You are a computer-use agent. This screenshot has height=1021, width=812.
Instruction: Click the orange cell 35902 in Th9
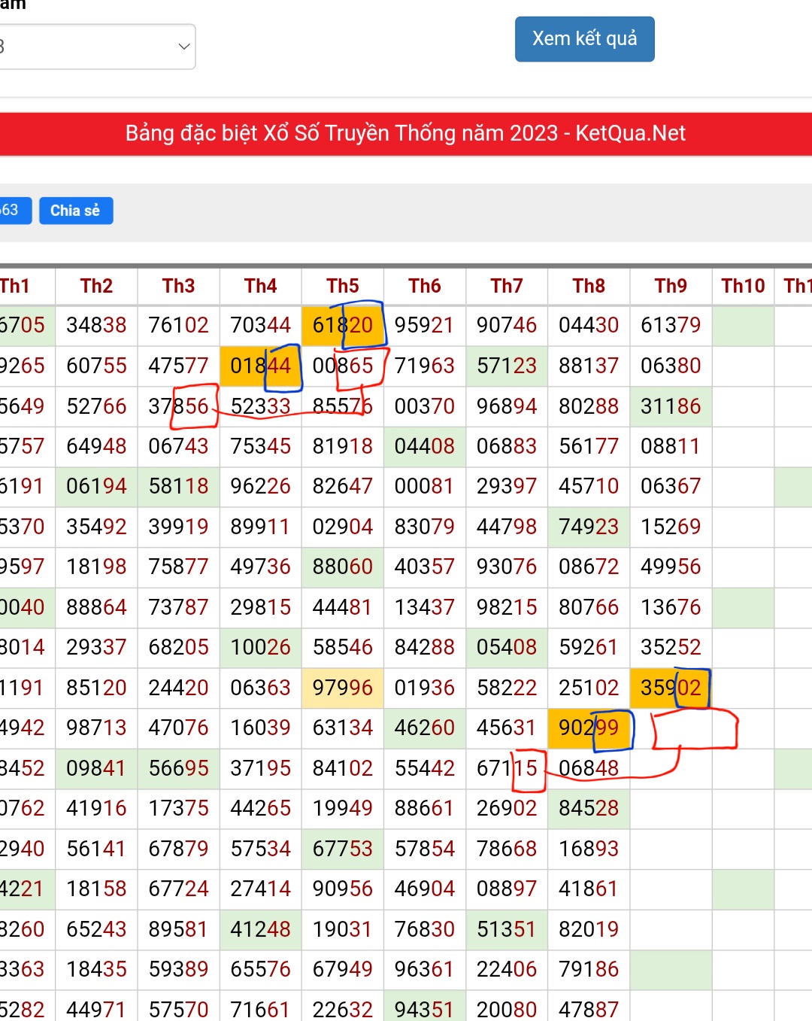click(x=670, y=688)
